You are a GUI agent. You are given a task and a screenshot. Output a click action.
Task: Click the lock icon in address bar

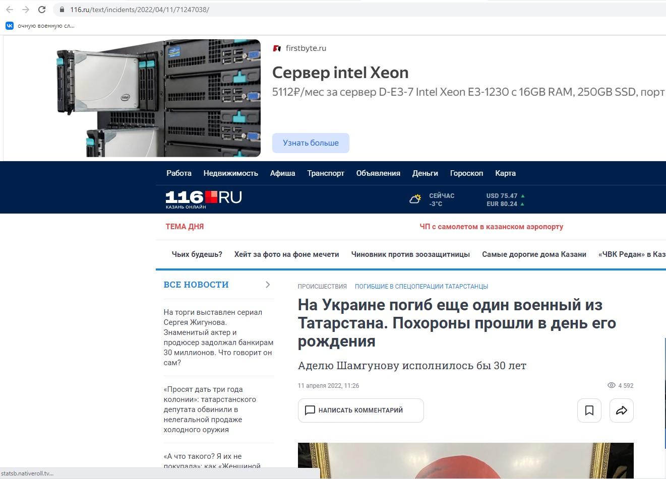(62, 10)
